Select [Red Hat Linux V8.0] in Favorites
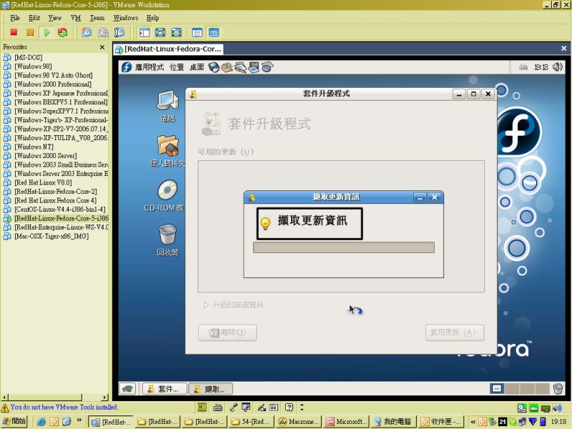572x429 pixels. click(x=43, y=182)
